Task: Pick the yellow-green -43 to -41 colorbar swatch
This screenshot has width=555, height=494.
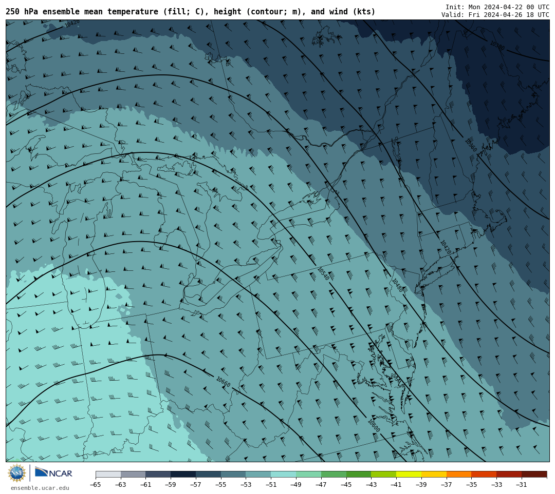Action: tap(384, 475)
